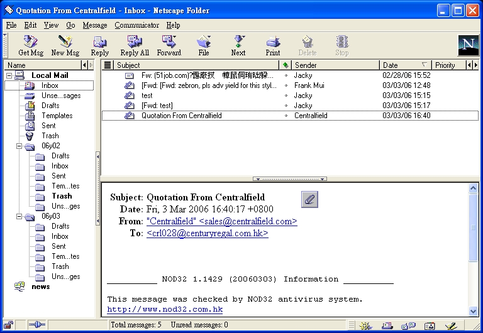This screenshot has width=483, height=333.
Task: Print the current message
Action: [x=273, y=45]
